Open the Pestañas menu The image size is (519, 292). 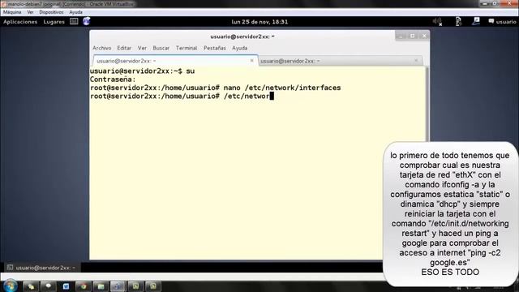pyautogui.click(x=215, y=48)
